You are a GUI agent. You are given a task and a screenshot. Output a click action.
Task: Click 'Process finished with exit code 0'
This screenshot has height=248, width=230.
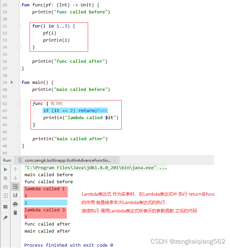click(x=69, y=245)
